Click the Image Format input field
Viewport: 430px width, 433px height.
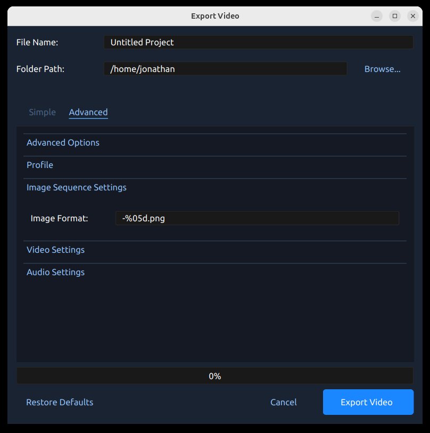(257, 218)
